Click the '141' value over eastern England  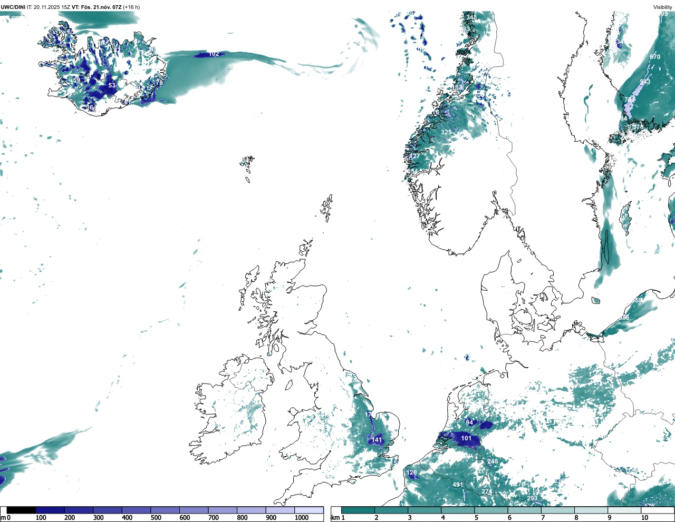click(377, 440)
